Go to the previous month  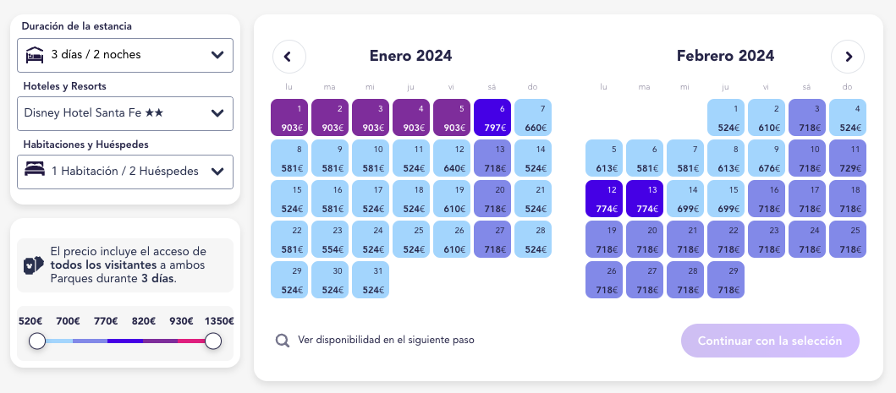coord(289,57)
